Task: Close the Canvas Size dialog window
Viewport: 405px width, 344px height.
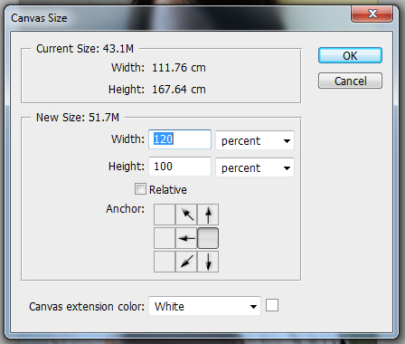Action: click(x=372, y=14)
